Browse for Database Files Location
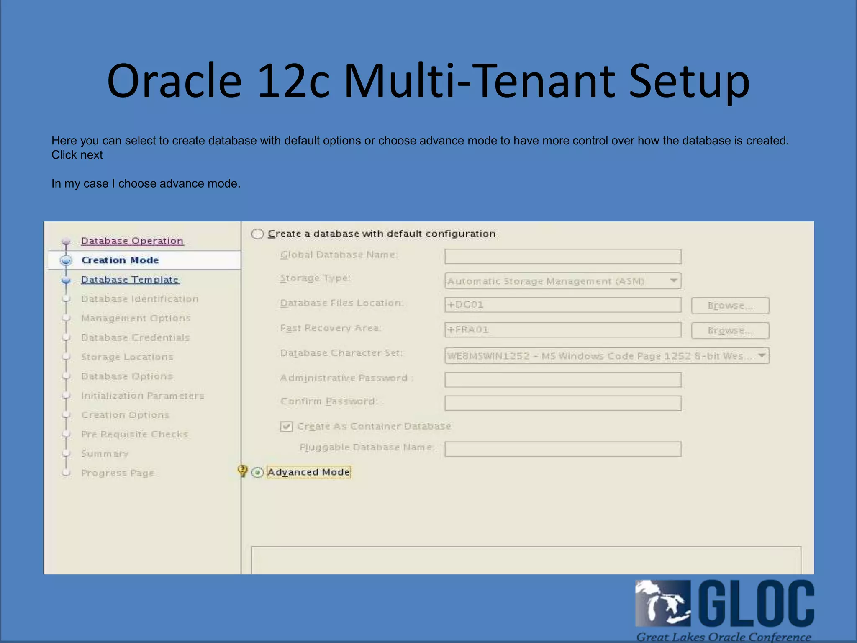The height and width of the screenshot is (643, 857). (x=730, y=306)
